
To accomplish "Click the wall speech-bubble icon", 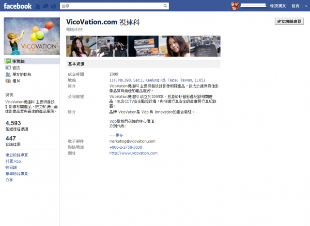I will click(x=8, y=61).
